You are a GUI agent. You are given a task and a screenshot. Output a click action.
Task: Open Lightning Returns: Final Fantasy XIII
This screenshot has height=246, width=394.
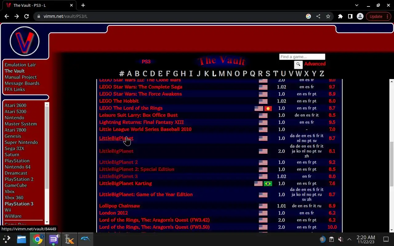click(141, 122)
